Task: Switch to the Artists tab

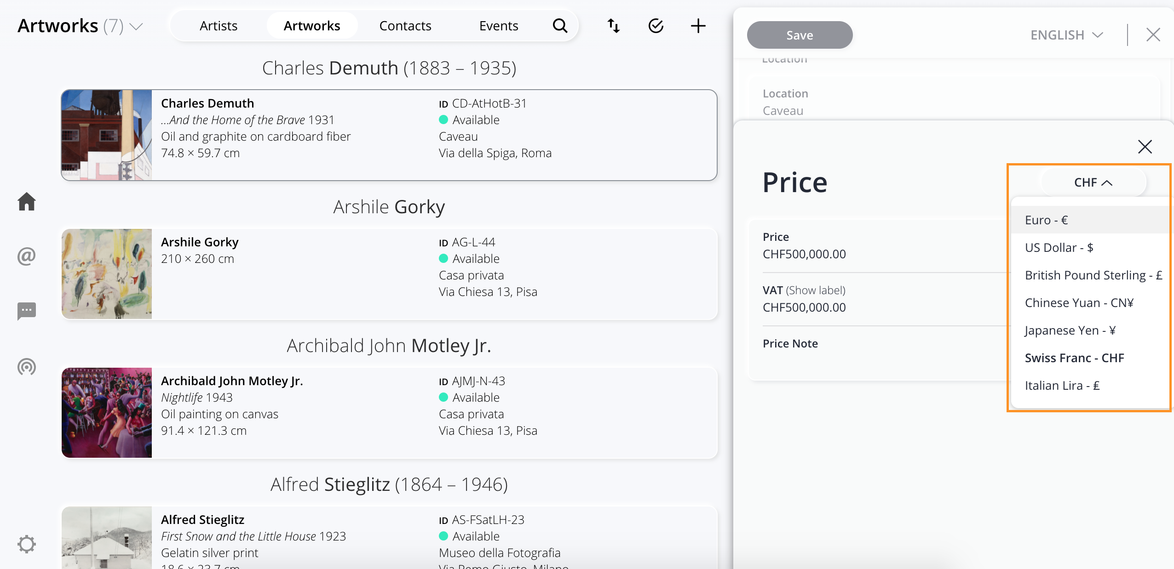Action: tap(219, 26)
